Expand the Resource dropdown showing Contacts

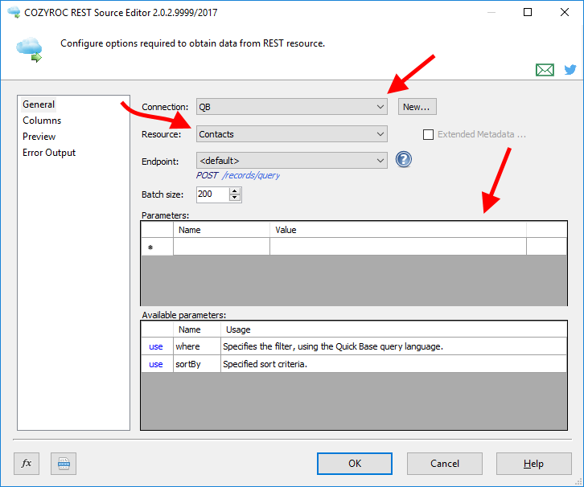point(292,134)
